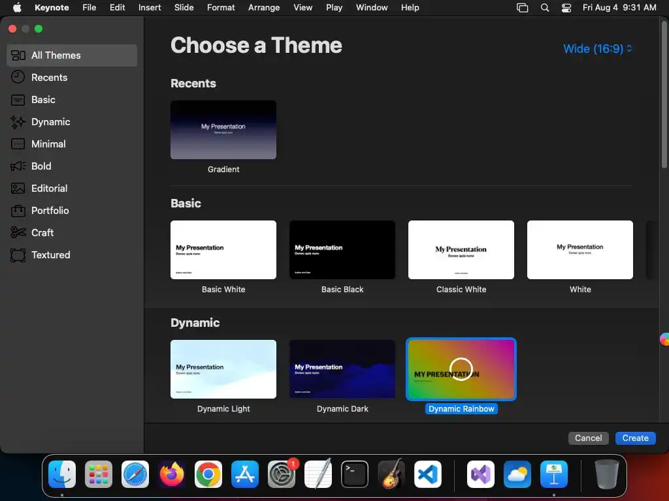Open the Edit menu
This screenshot has height=501, width=669.
pos(118,7)
